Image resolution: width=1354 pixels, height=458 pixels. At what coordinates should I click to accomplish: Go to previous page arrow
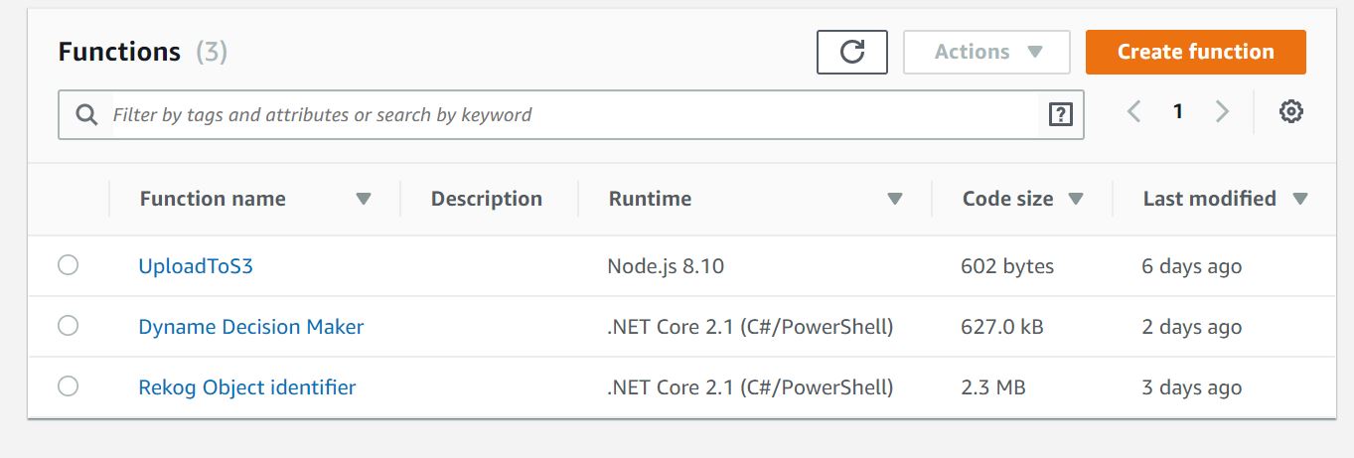[x=1133, y=112]
